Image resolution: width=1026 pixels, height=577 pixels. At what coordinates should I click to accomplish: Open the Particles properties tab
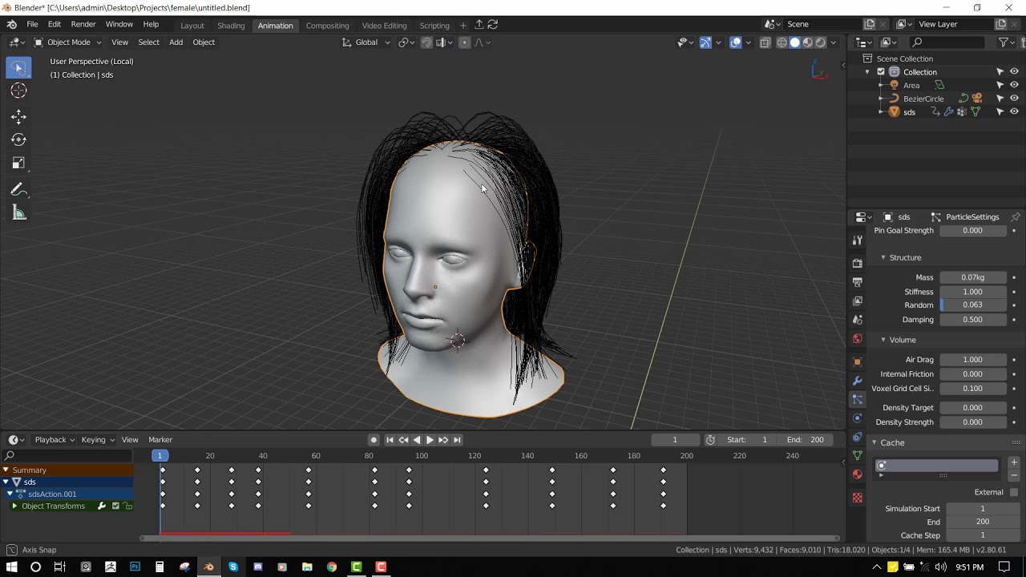point(858,399)
